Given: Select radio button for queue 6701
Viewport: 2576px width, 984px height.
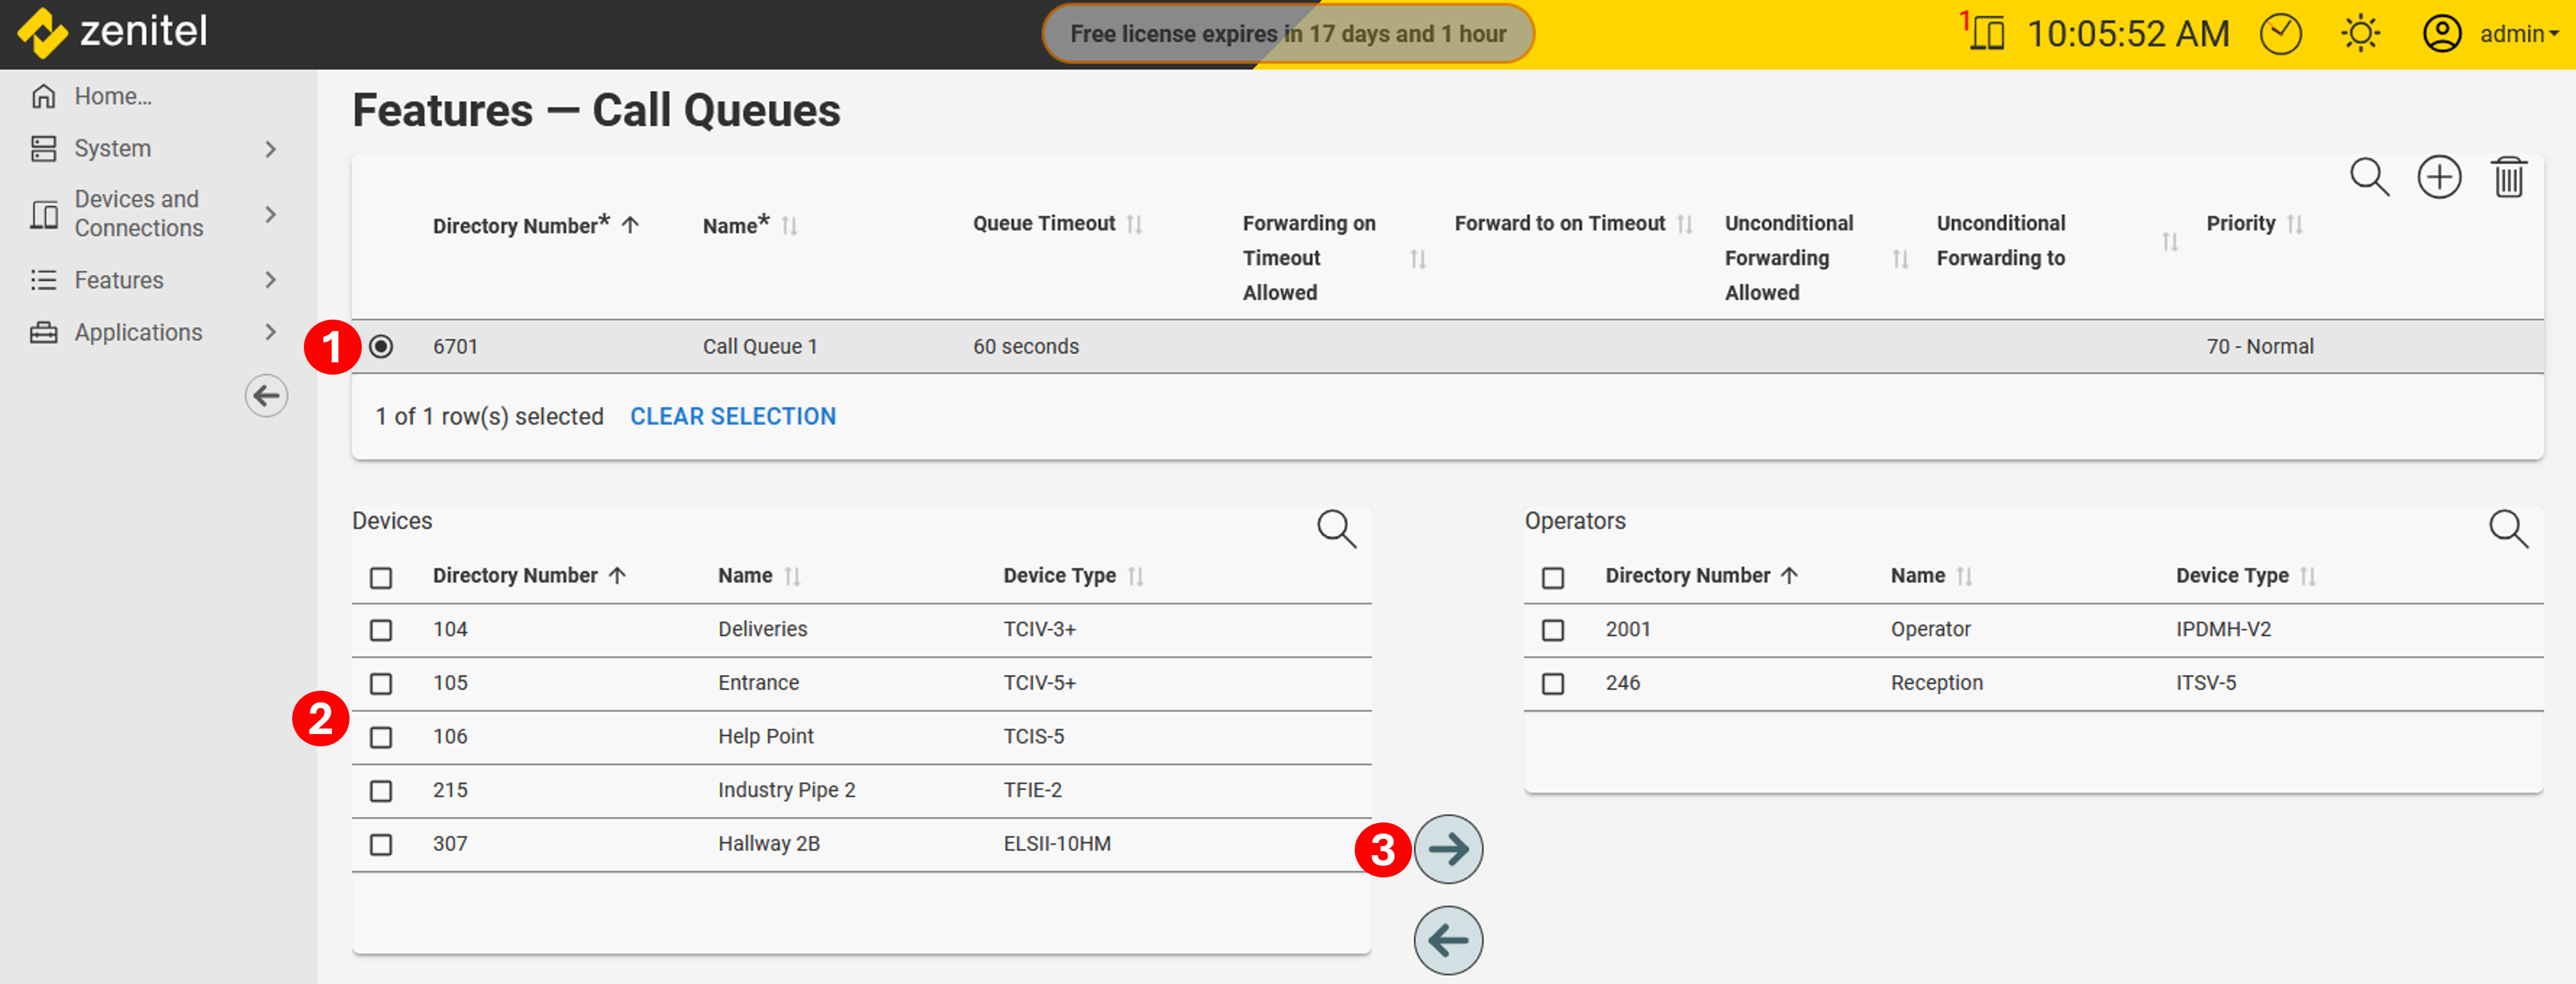Looking at the screenshot, I should (381, 347).
